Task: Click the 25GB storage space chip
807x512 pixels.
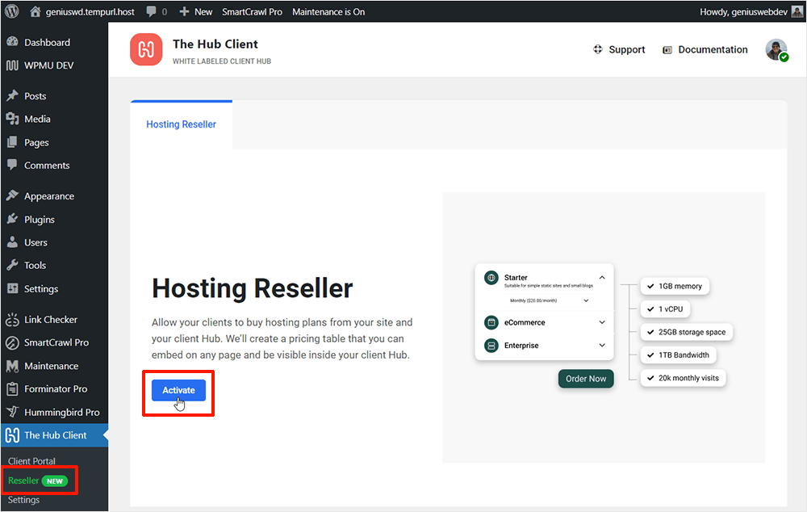Action: [x=687, y=332]
